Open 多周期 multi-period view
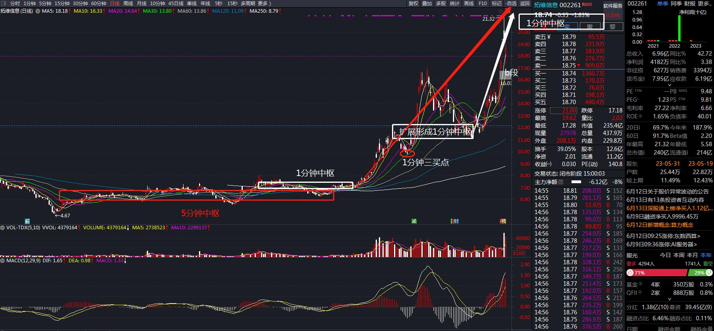Image resolution: width=714 pixels, height=331 pixels. [x=248, y=3]
